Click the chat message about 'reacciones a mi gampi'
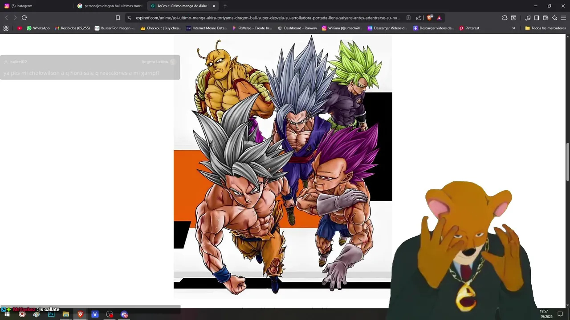The width and height of the screenshot is (570, 320). click(81, 73)
